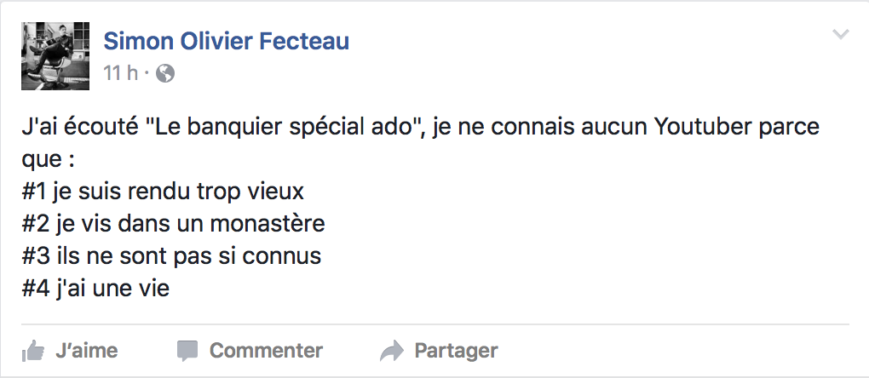Open Simon Olivier Fecteau's profile picture

55,56
